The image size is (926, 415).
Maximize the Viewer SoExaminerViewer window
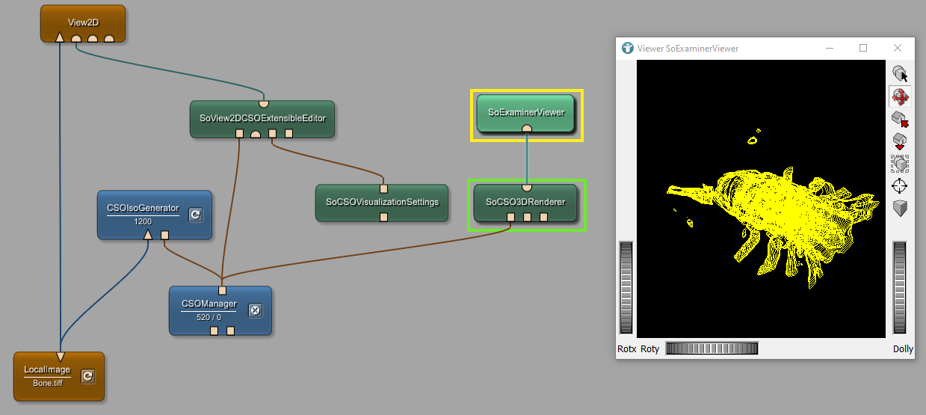click(863, 48)
